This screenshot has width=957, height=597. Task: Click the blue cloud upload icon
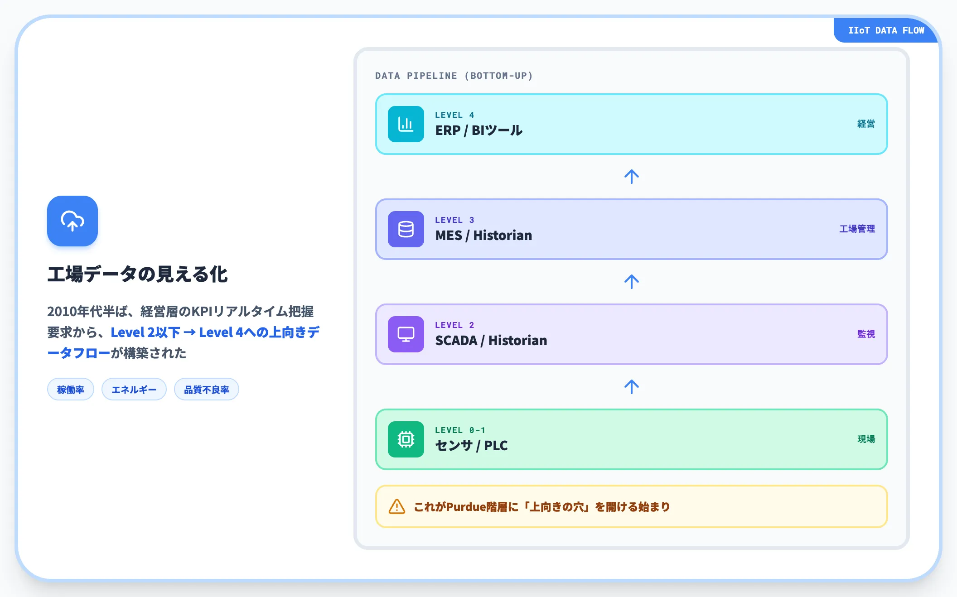pyautogui.click(x=72, y=221)
